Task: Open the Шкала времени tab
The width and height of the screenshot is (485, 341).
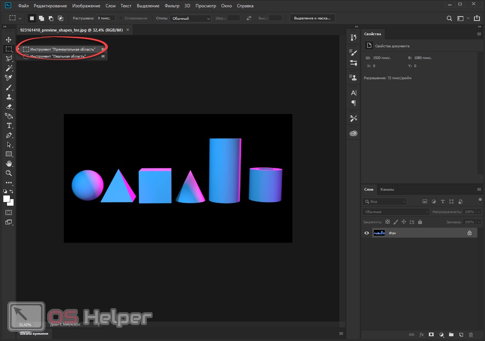Action: click(x=34, y=334)
